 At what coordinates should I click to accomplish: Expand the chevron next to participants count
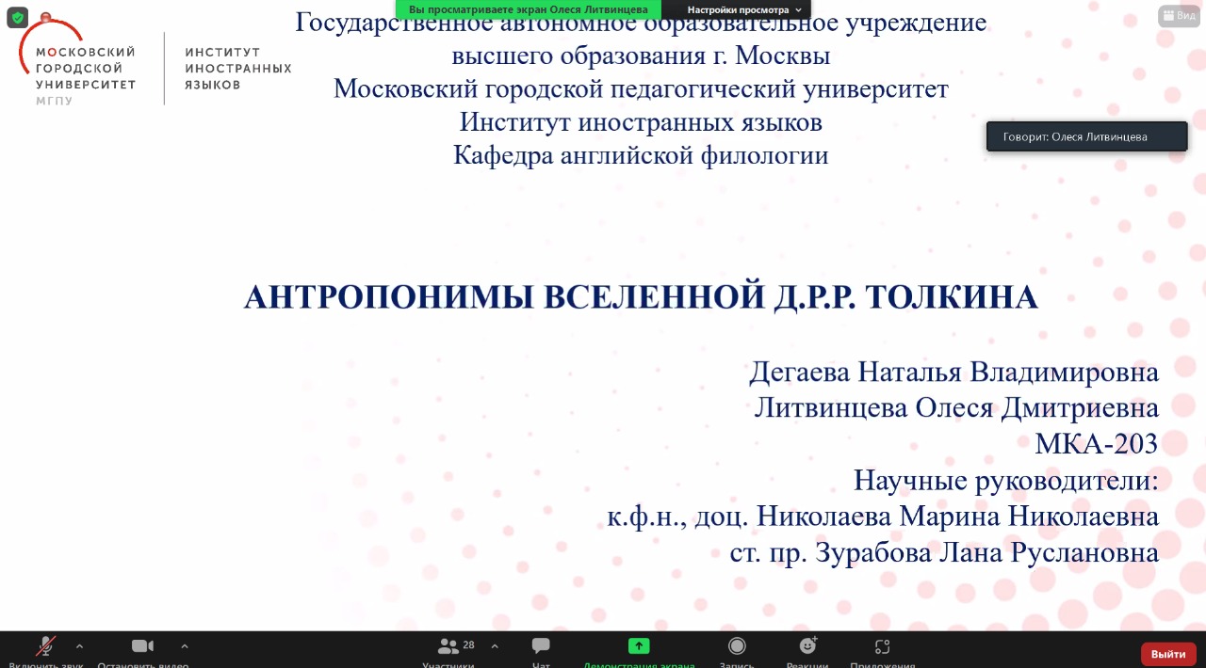tap(495, 646)
